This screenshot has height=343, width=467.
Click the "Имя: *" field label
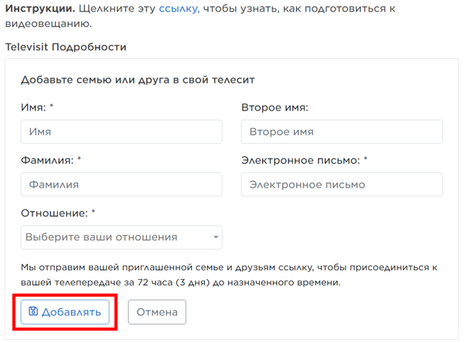tap(37, 107)
